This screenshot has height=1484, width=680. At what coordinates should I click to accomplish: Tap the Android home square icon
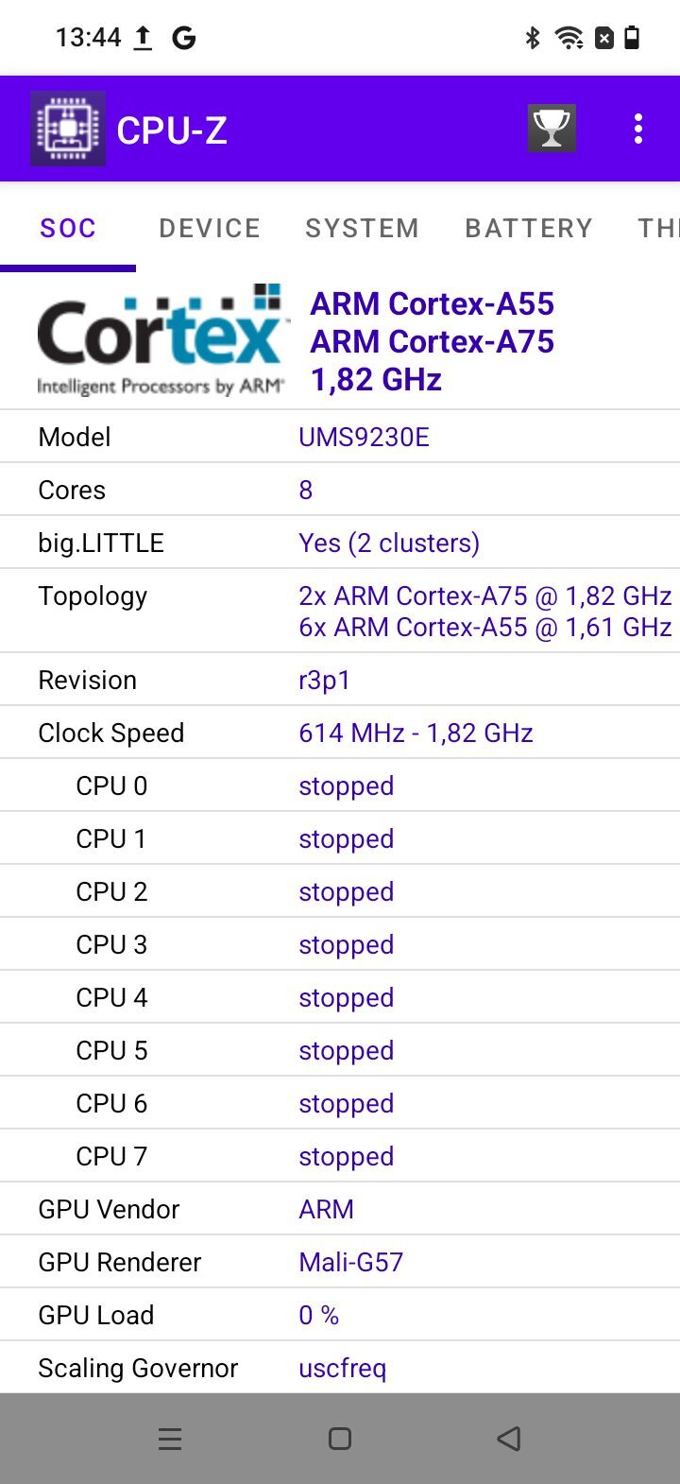point(340,1439)
